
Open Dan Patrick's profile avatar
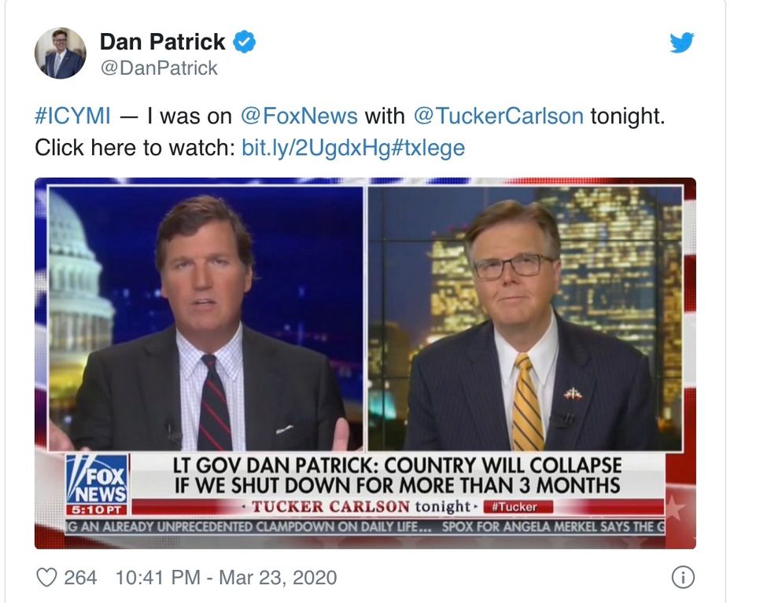click(x=61, y=53)
